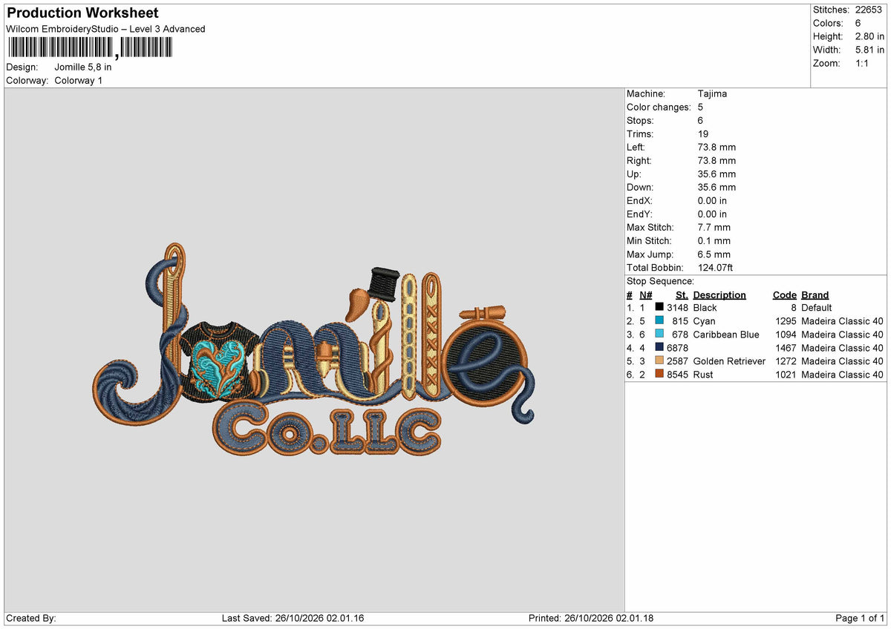891x629 pixels.
Task: Click the 'Golden Retriever' description text
Action: [x=729, y=360]
